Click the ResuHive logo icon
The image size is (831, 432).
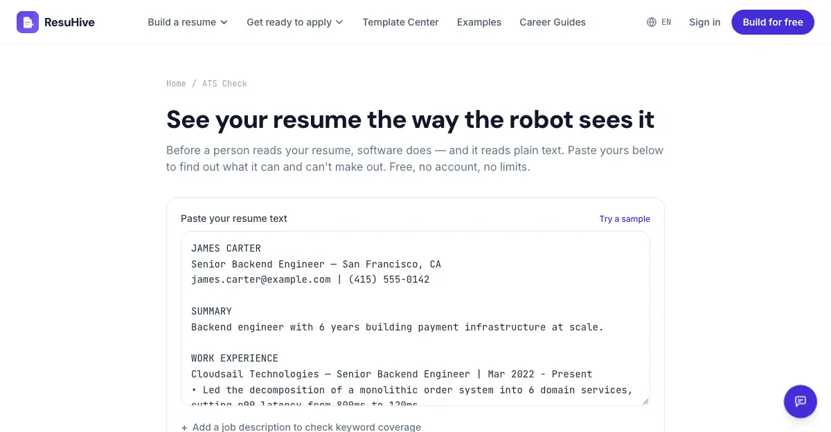point(28,22)
